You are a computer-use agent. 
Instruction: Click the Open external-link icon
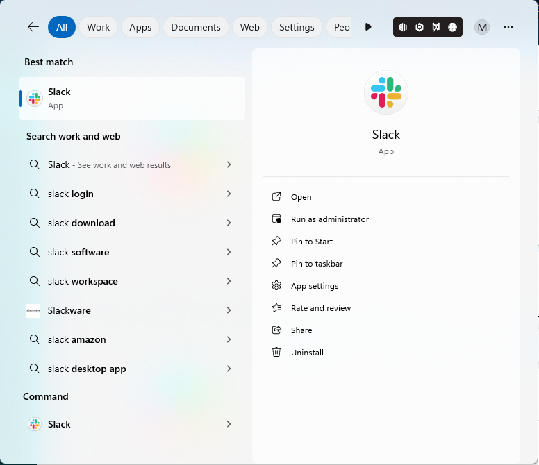pos(276,196)
